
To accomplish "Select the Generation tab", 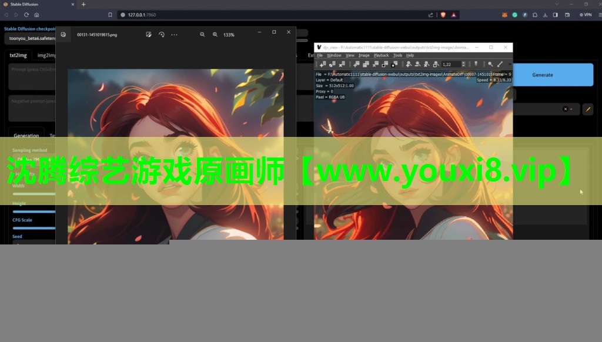I will click(x=26, y=135).
